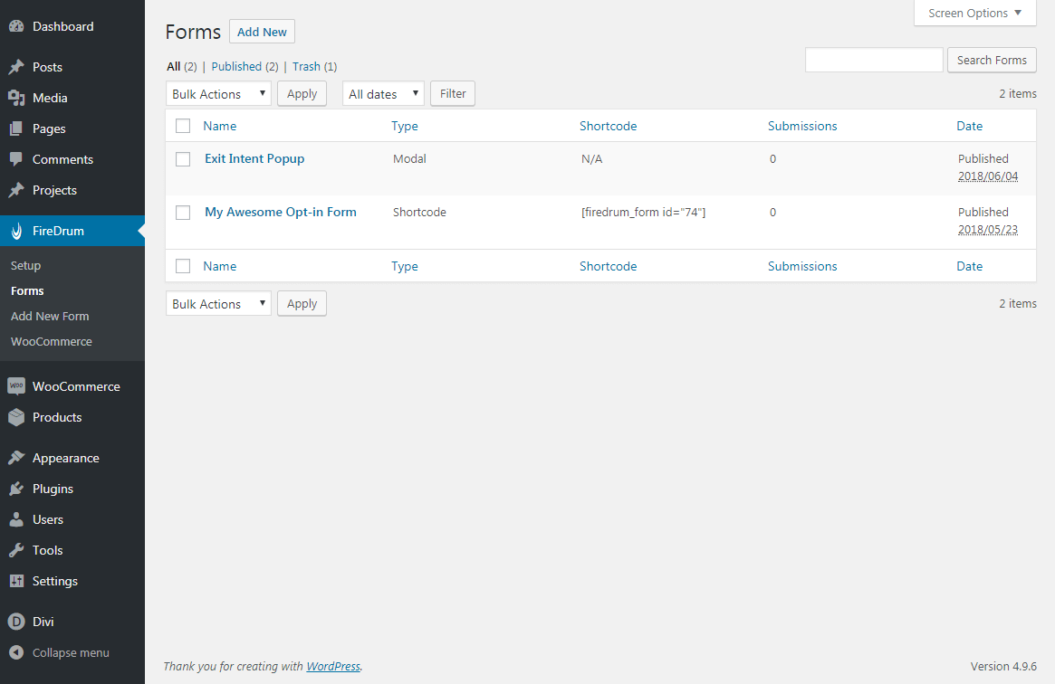Tick the My Awesome Opt-in Form checkbox
Screen dimensions: 1055x684
pos(183,213)
